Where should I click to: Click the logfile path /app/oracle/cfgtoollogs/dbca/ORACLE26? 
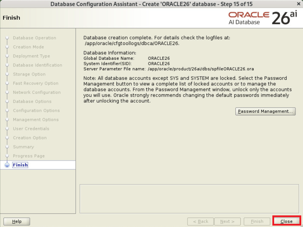click(x=132, y=44)
